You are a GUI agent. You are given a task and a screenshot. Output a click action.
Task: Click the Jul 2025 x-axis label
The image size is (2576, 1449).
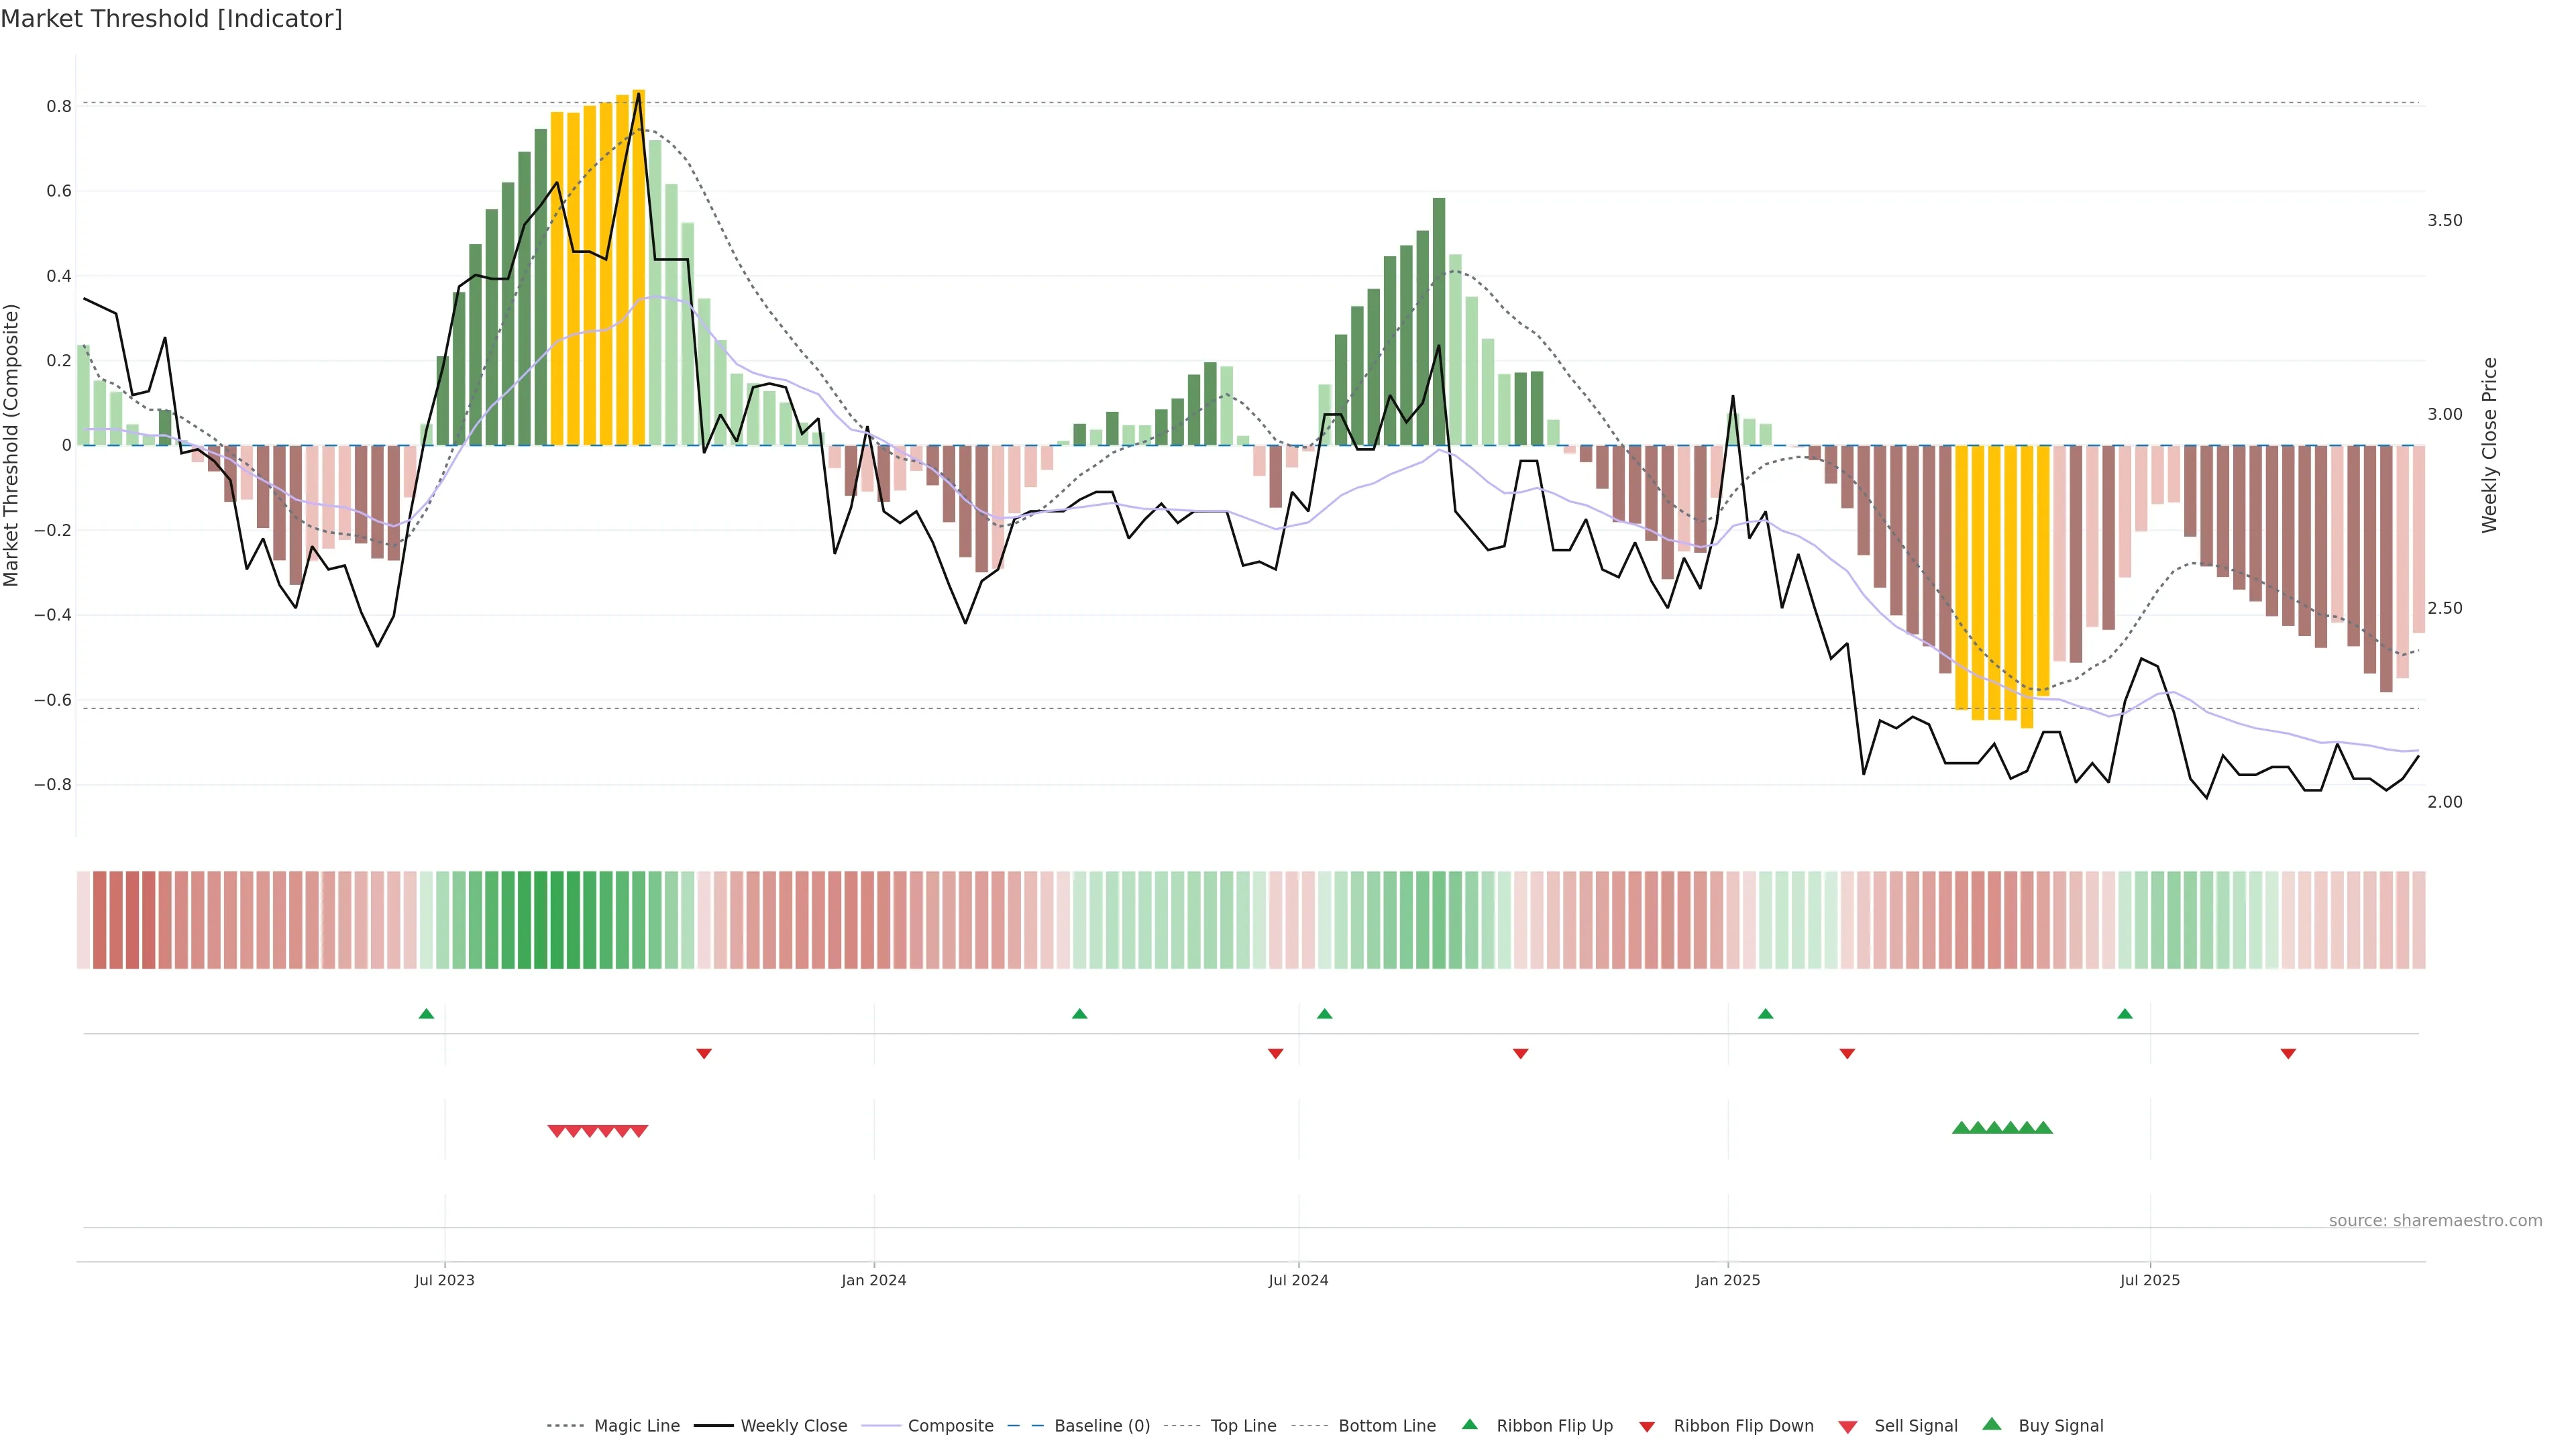pyautogui.click(x=2149, y=1280)
